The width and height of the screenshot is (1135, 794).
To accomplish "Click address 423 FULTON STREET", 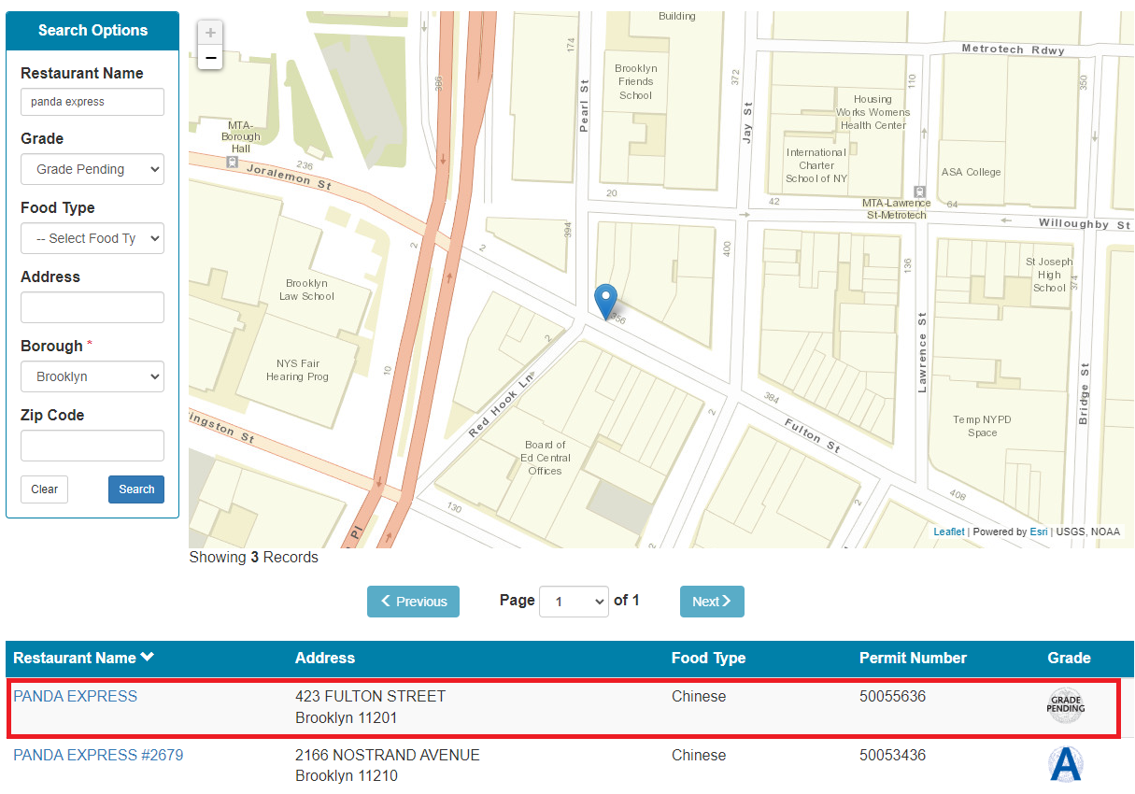I will click(370, 696).
